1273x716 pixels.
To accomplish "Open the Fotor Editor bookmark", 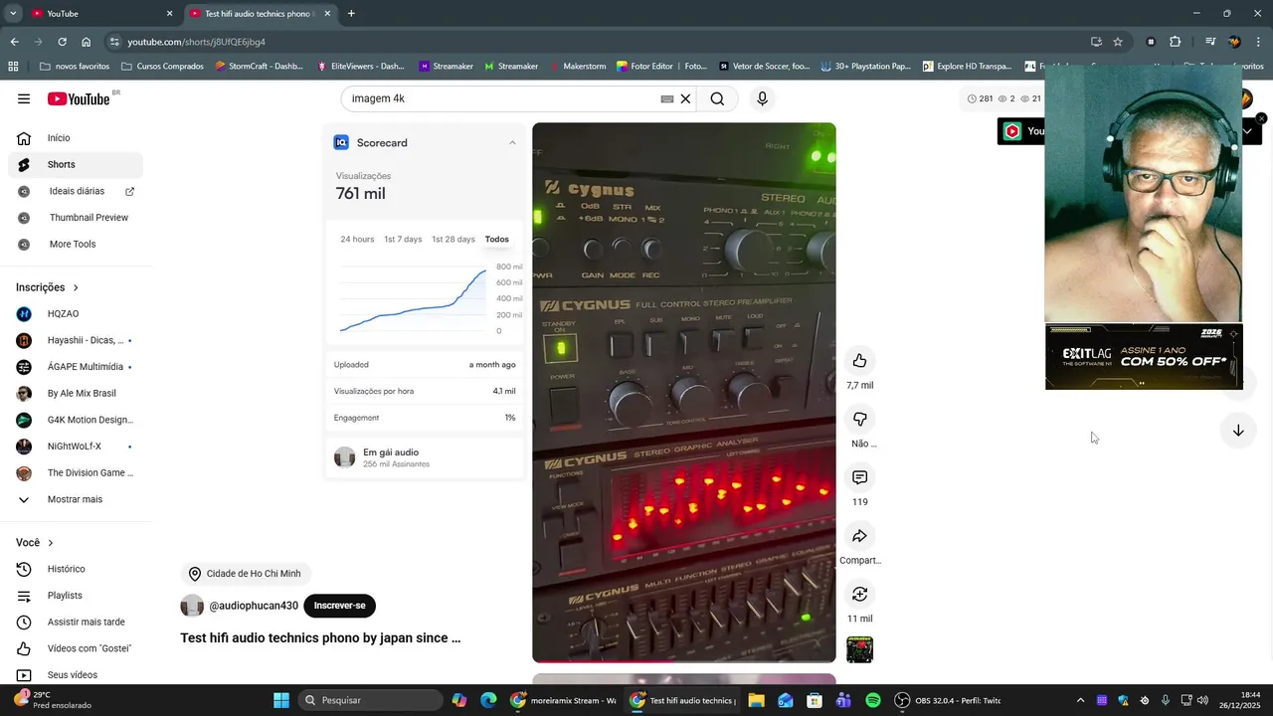I will coord(661,67).
